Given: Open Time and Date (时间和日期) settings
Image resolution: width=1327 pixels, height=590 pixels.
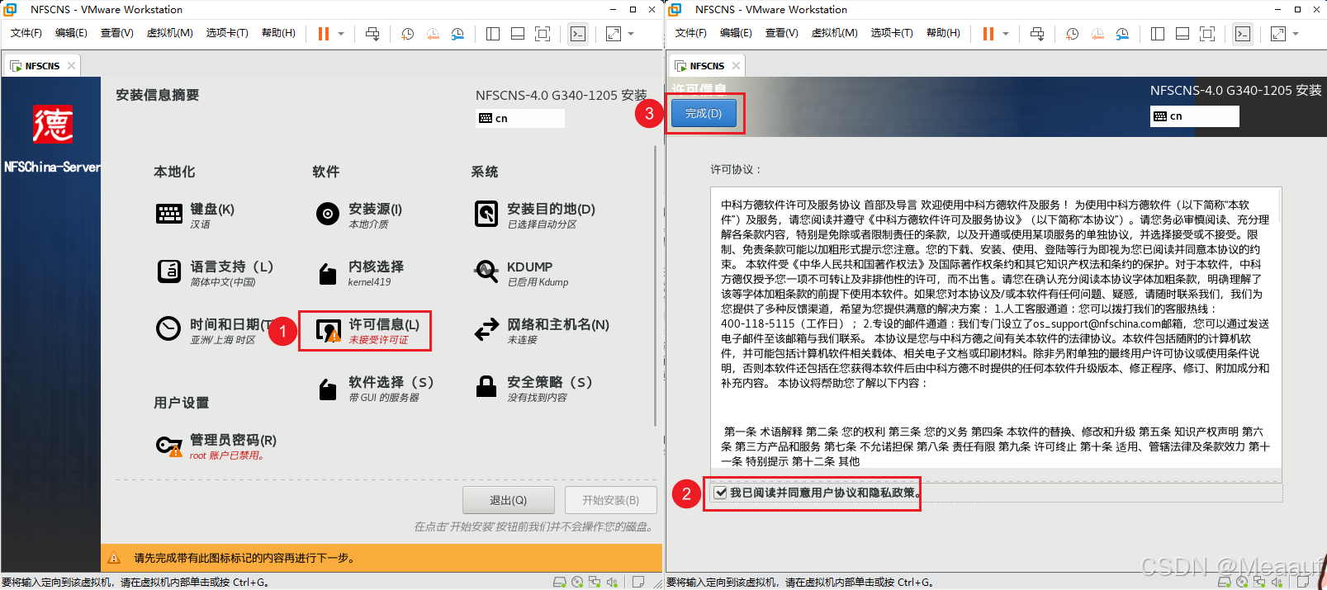Looking at the screenshot, I should pos(215,331).
